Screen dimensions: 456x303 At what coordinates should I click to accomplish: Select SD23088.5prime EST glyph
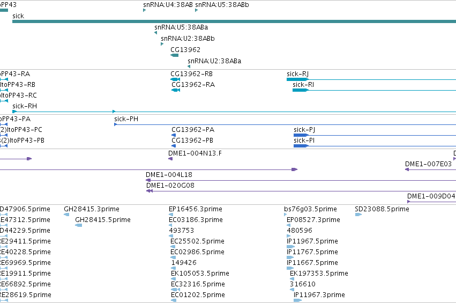tap(358, 215)
